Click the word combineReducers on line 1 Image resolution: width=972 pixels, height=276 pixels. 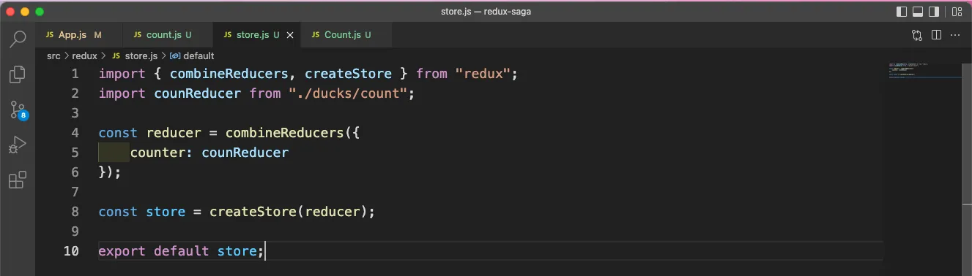pos(229,74)
